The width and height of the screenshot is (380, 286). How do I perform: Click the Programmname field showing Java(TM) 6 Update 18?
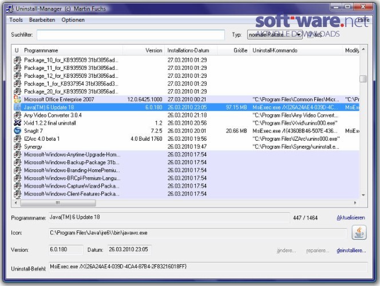(169, 217)
